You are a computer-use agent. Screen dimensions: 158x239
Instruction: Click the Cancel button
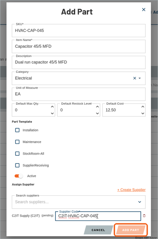tap(98, 230)
